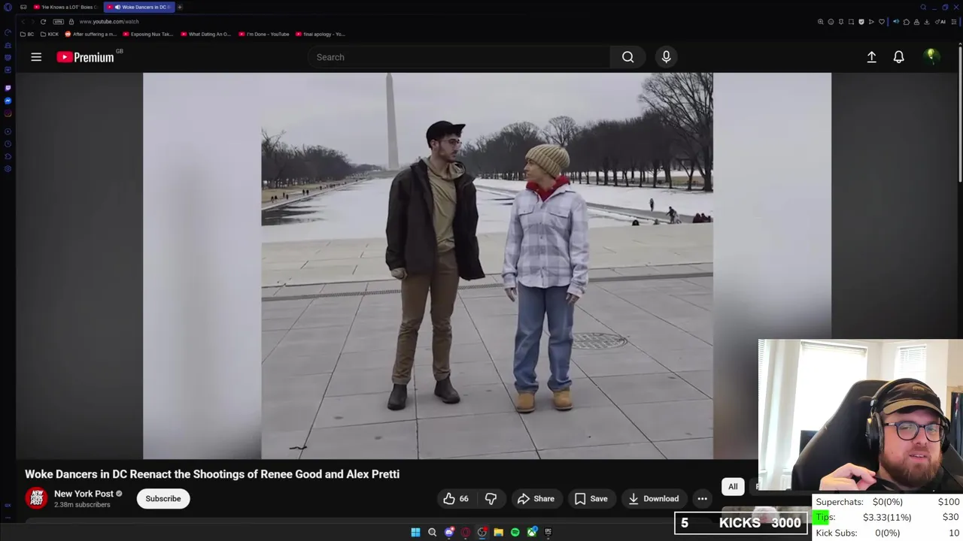Image resolution: width=963 pixels, height=541 pixels.
Task: Click the video title text
Action: click(x=212, y=474)
